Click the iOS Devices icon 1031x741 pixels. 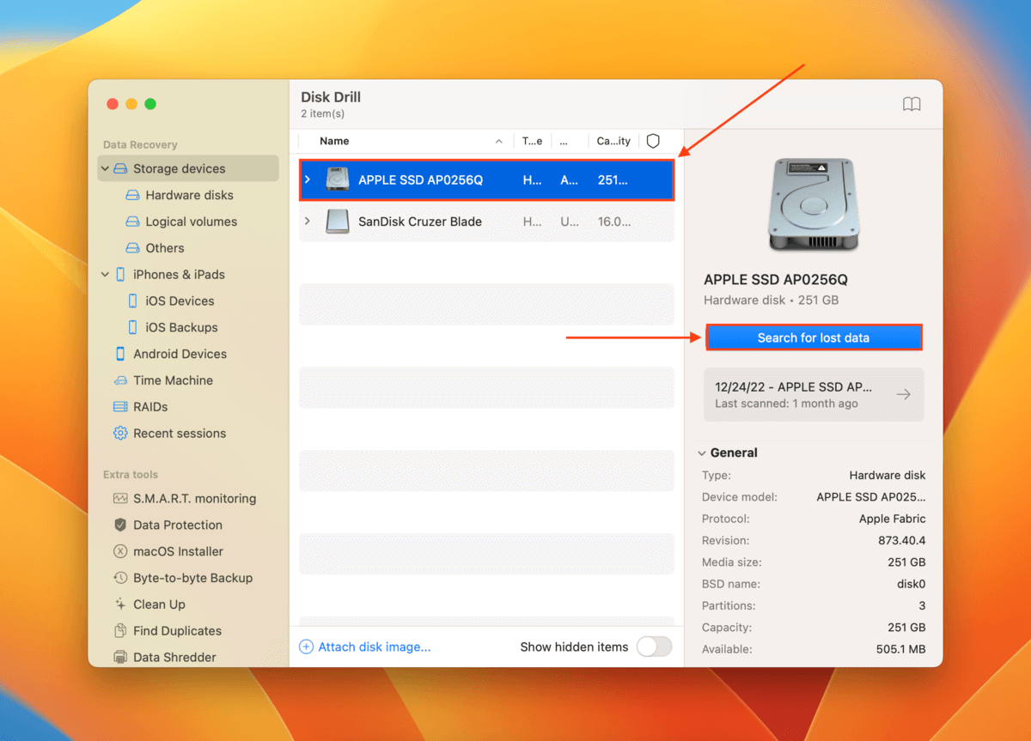point(132,301)
